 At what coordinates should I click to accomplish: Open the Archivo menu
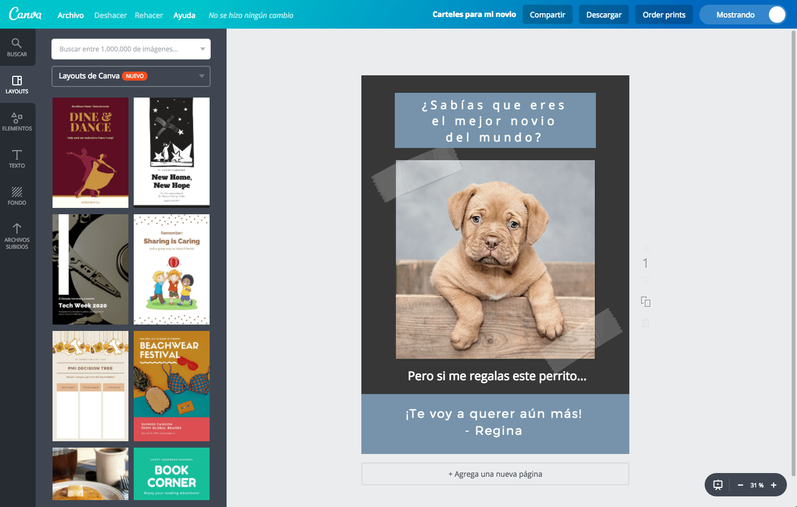[71, 15]
